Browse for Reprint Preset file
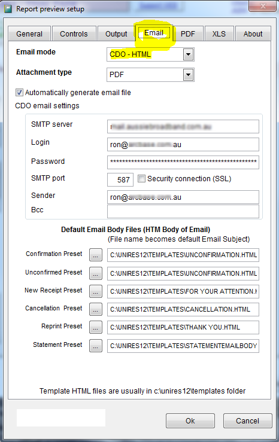This screenshot has height=442, width=279. click(96, 327)
